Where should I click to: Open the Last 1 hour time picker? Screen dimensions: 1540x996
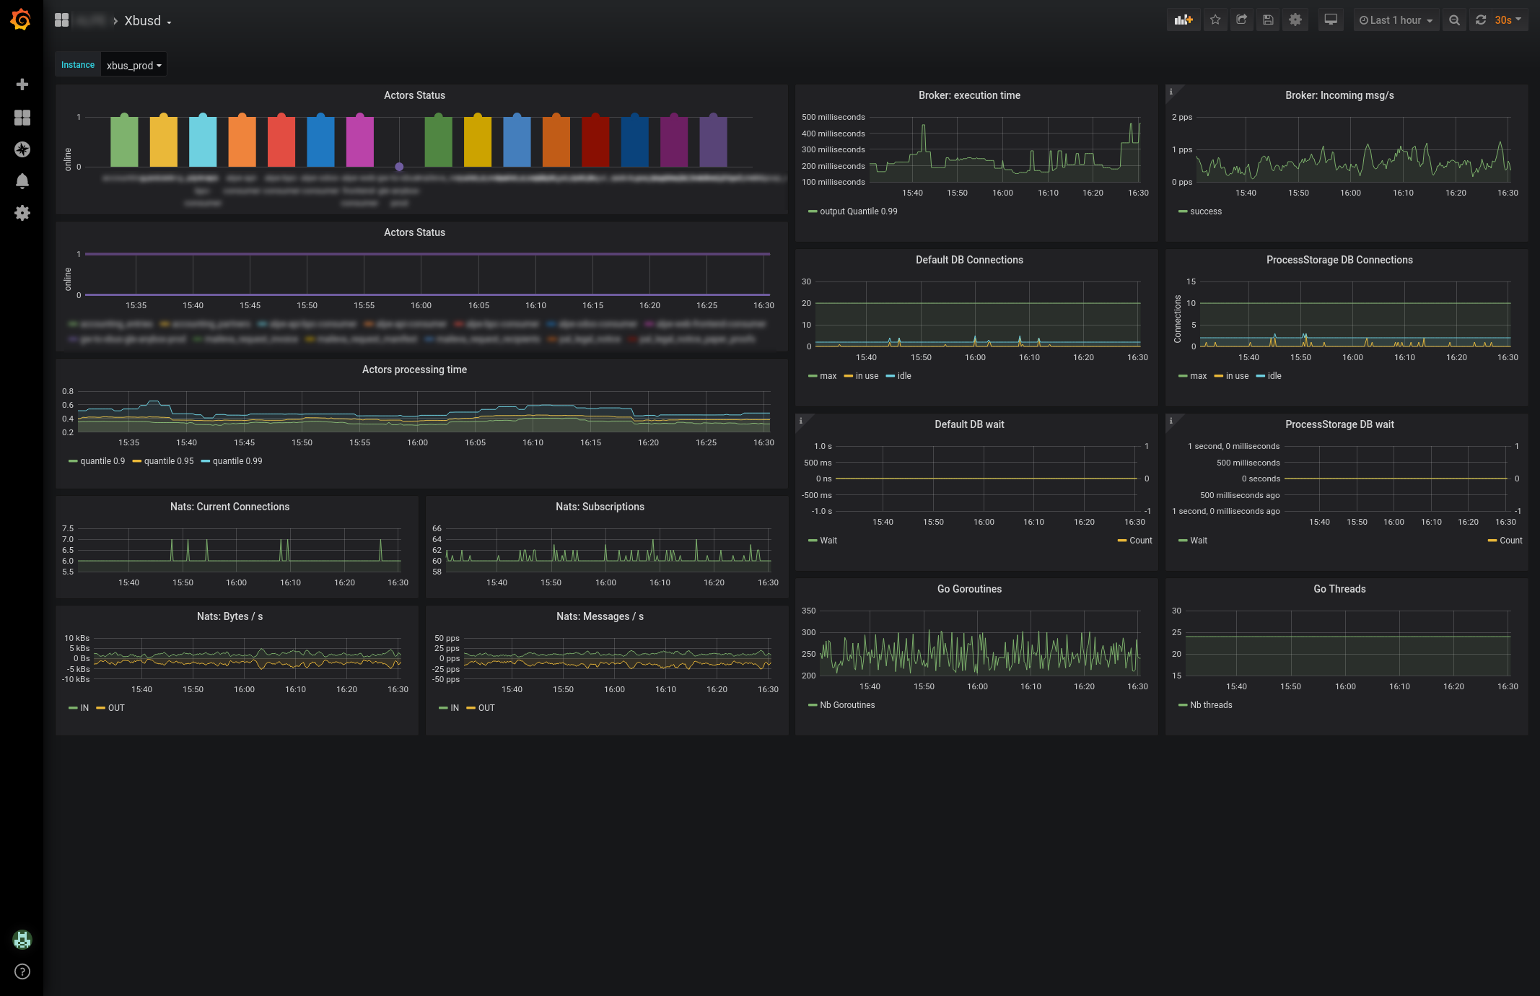coord(1396,20)
